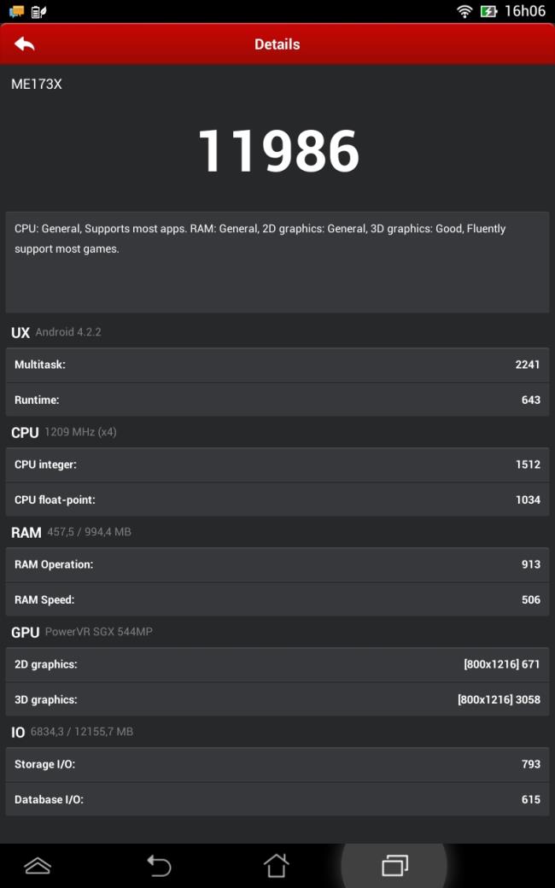Select the Multitask score row

pyautogui.click(x=277, y=365)
